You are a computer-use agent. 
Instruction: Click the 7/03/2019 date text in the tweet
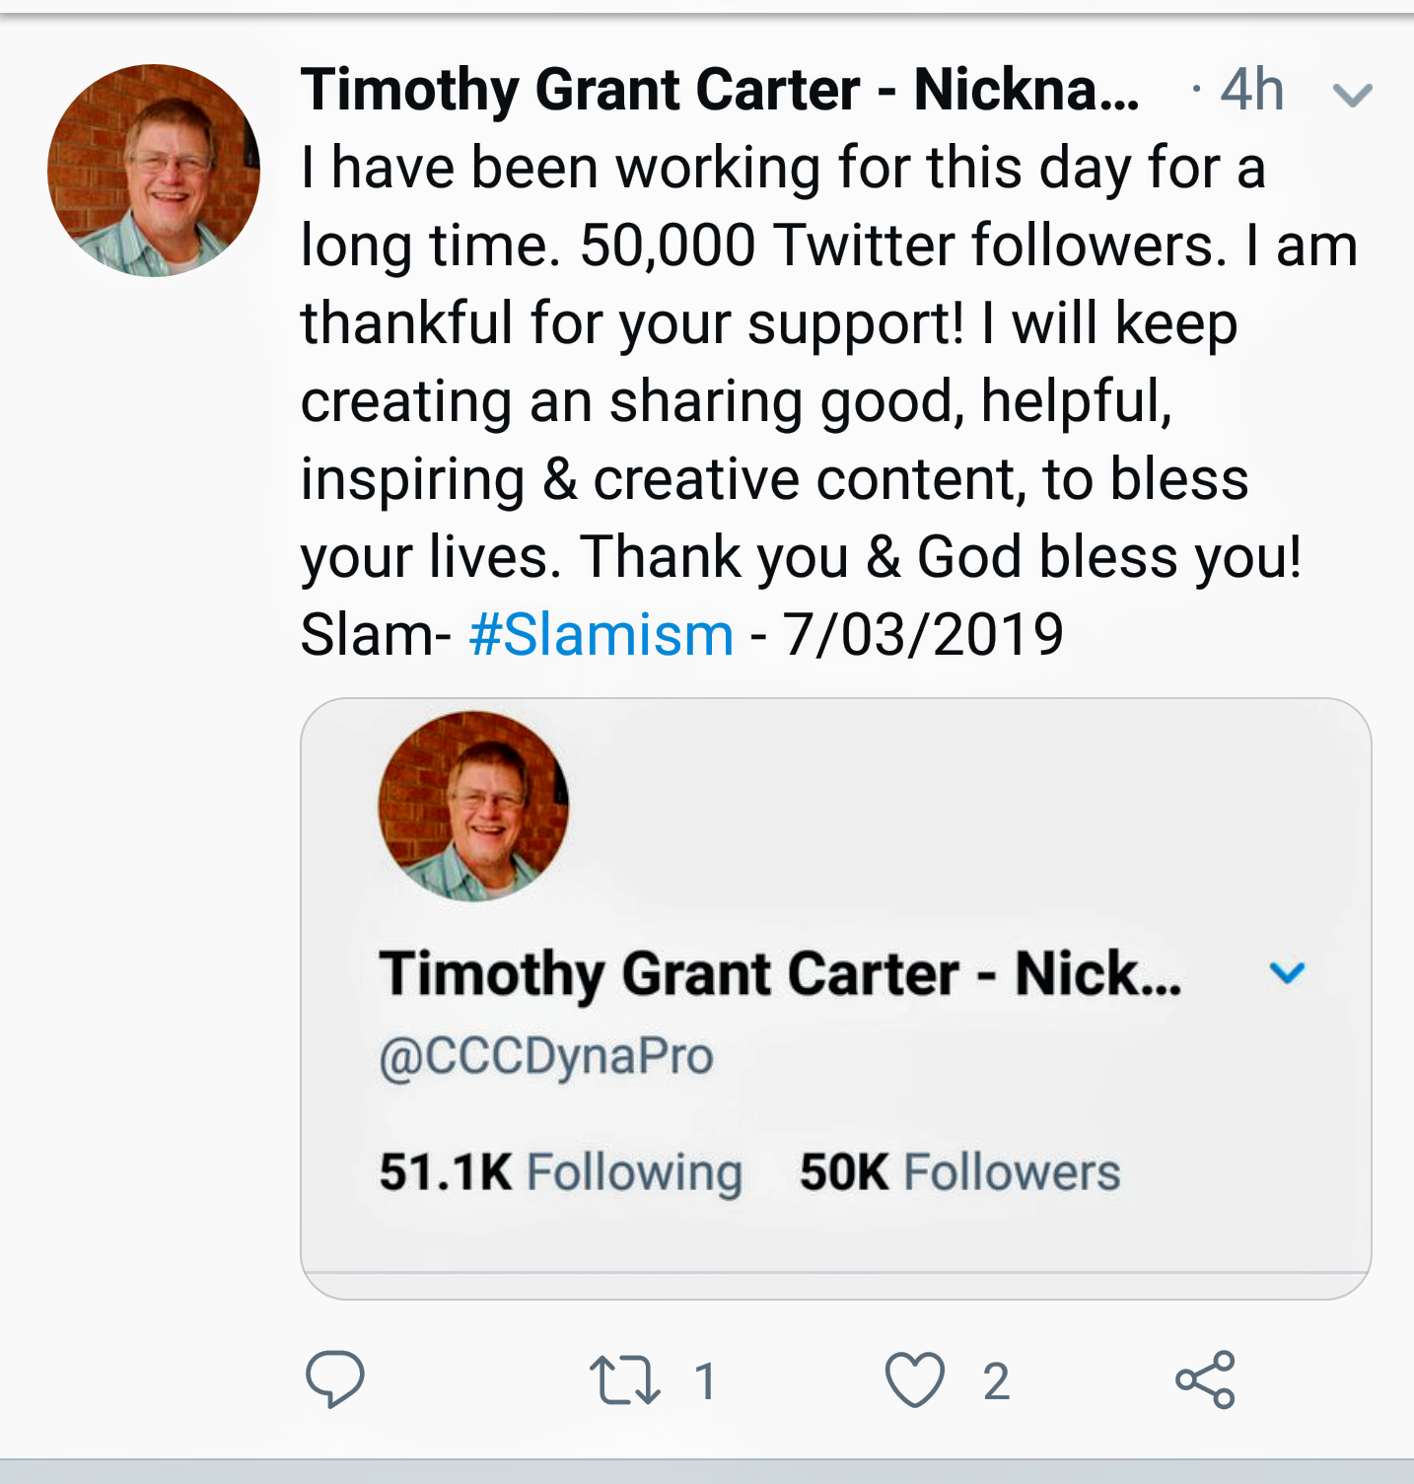(x=923, y=634)
